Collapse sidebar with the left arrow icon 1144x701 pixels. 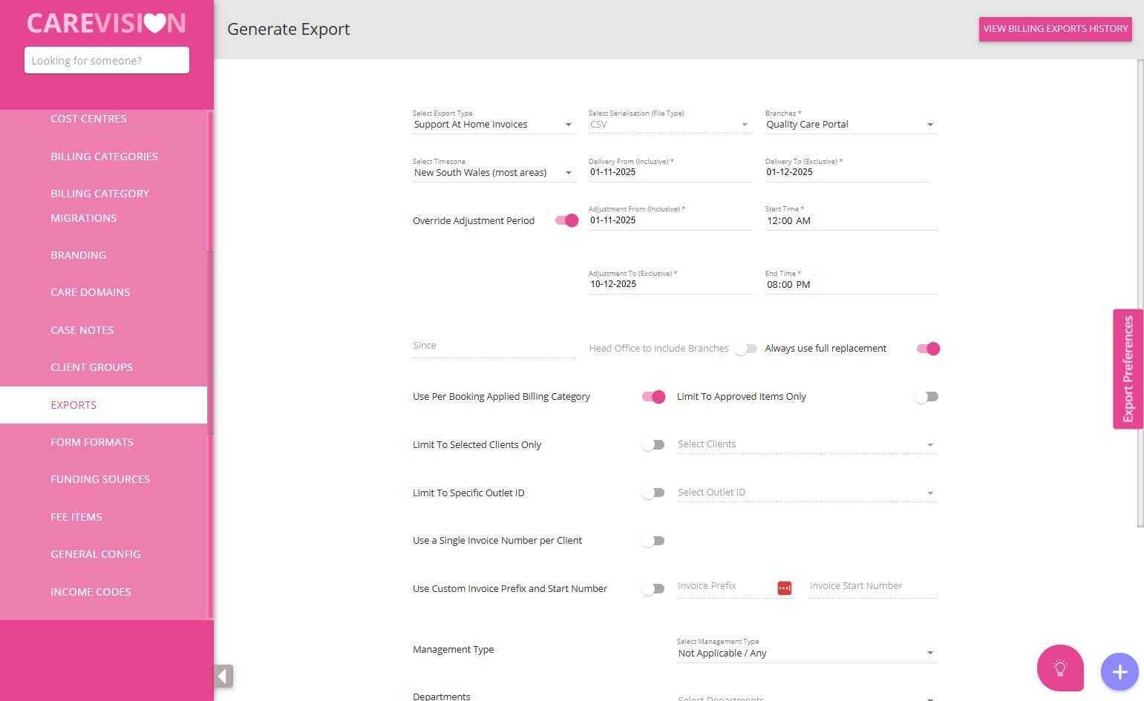223,676
